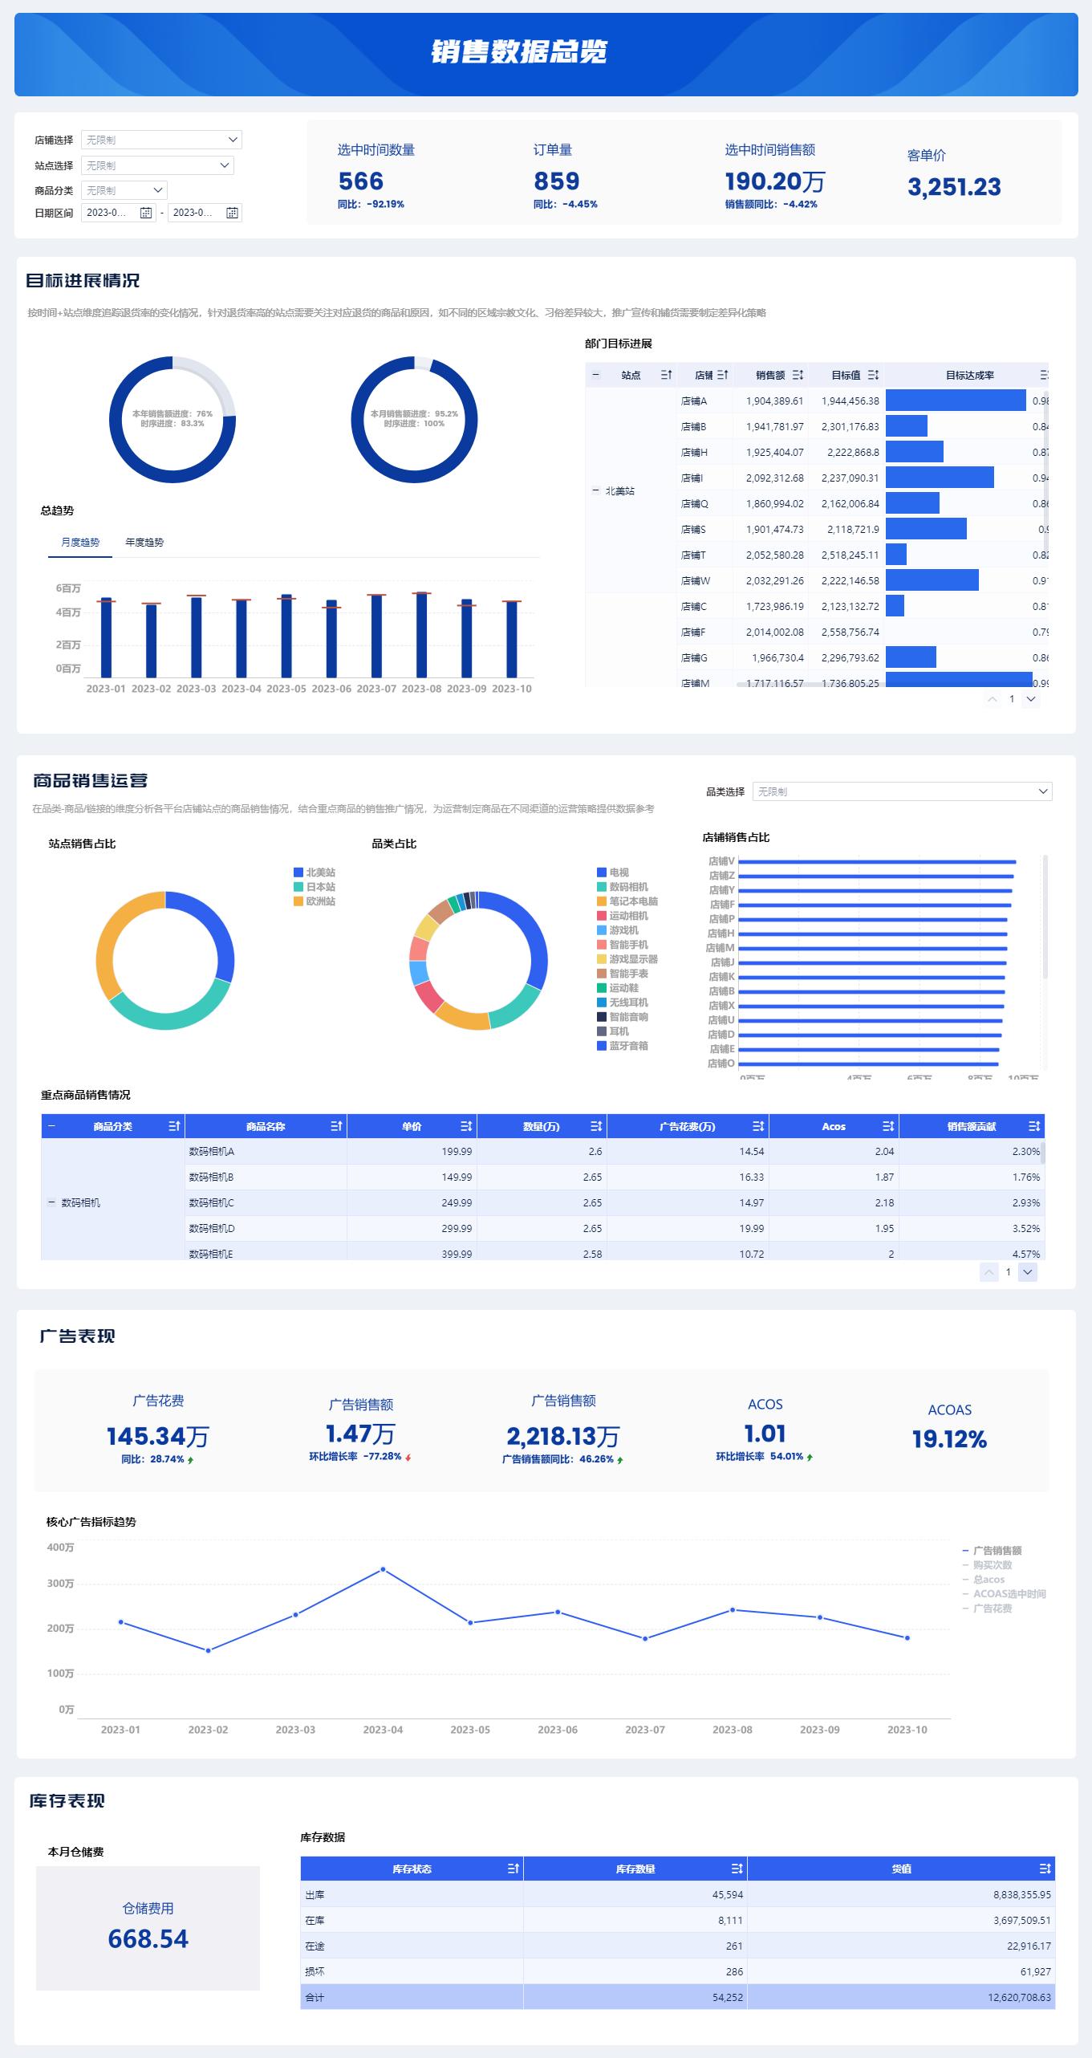Image resolution: width=1092 pixels, height=2058 pixels.
Task: Sort the 目标值 column
Action: click(x=873, y=375)
